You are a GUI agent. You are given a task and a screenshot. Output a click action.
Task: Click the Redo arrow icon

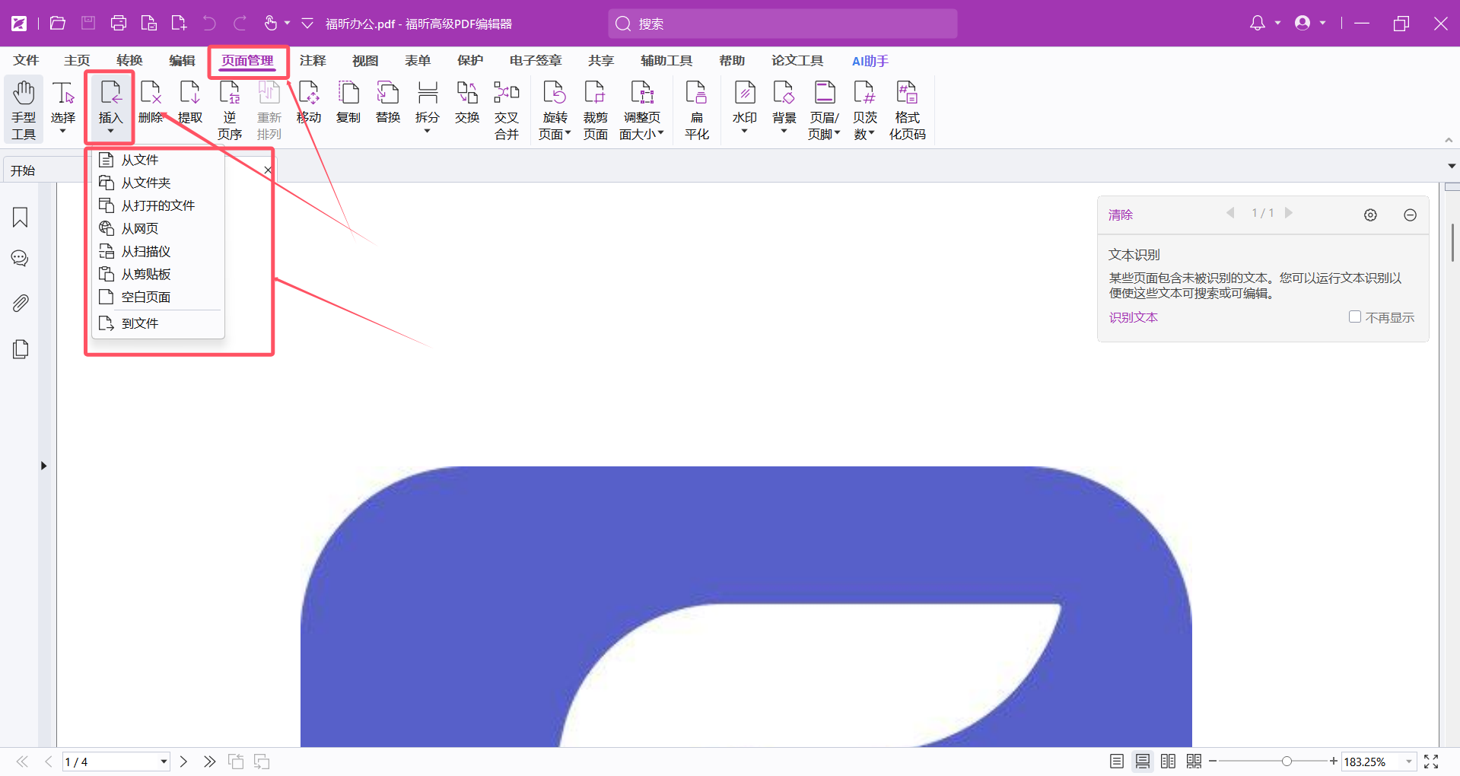(x=240, y=24)
